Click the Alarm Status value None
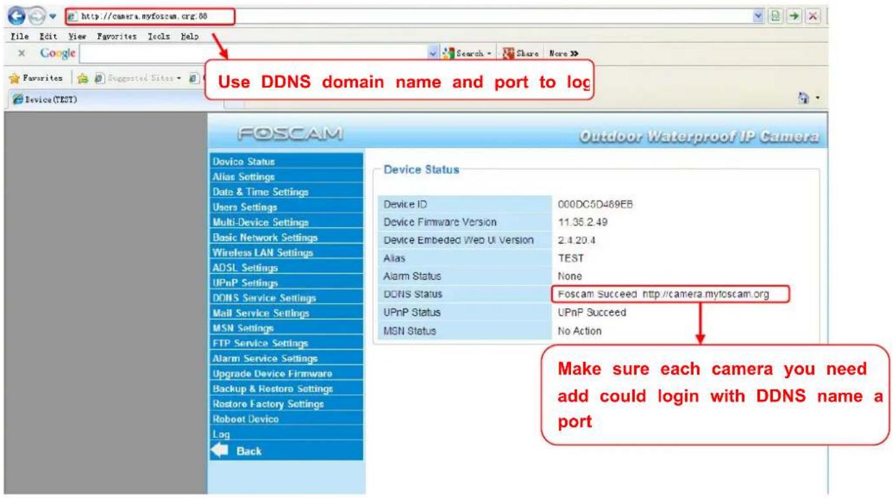 (570, 276)
